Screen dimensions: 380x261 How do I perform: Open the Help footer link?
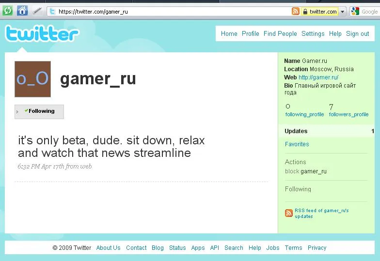point(255,248)
